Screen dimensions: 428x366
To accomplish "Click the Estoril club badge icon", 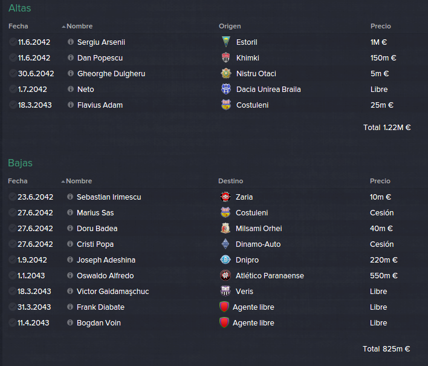I will click(x=225, y=42).
